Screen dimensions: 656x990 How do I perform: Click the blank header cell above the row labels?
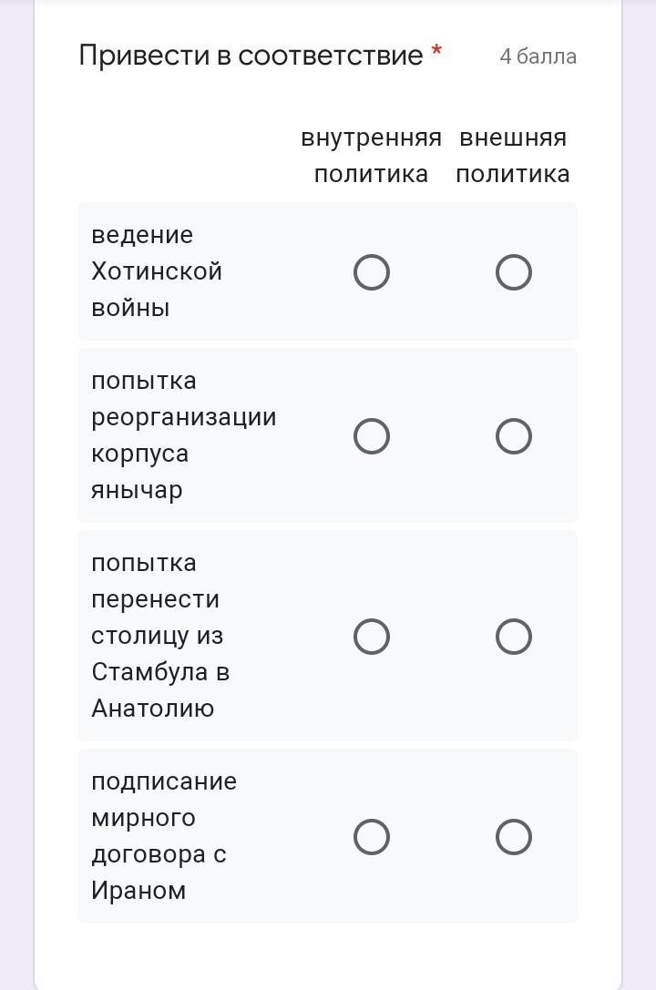tap(186, 156)
